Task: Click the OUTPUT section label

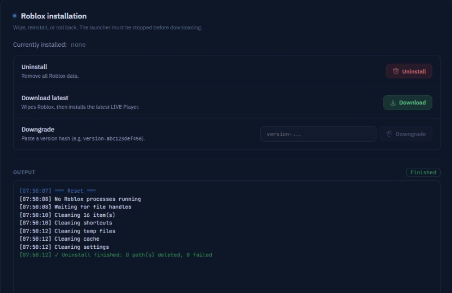Action: (24, 173)
